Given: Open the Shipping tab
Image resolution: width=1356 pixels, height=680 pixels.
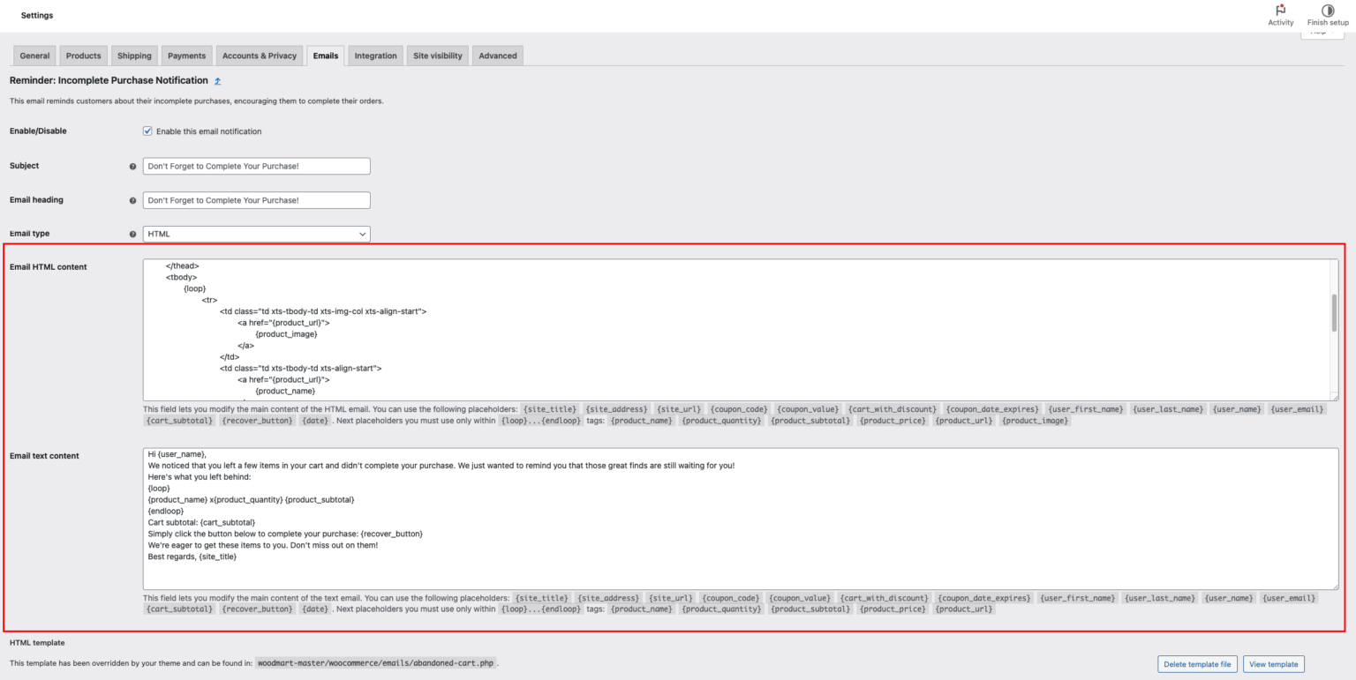Looking at the screenshot, I should pos(134,56).
